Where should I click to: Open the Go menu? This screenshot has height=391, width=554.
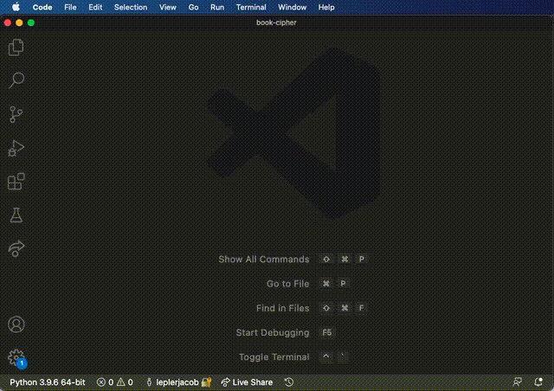[193, 8]
